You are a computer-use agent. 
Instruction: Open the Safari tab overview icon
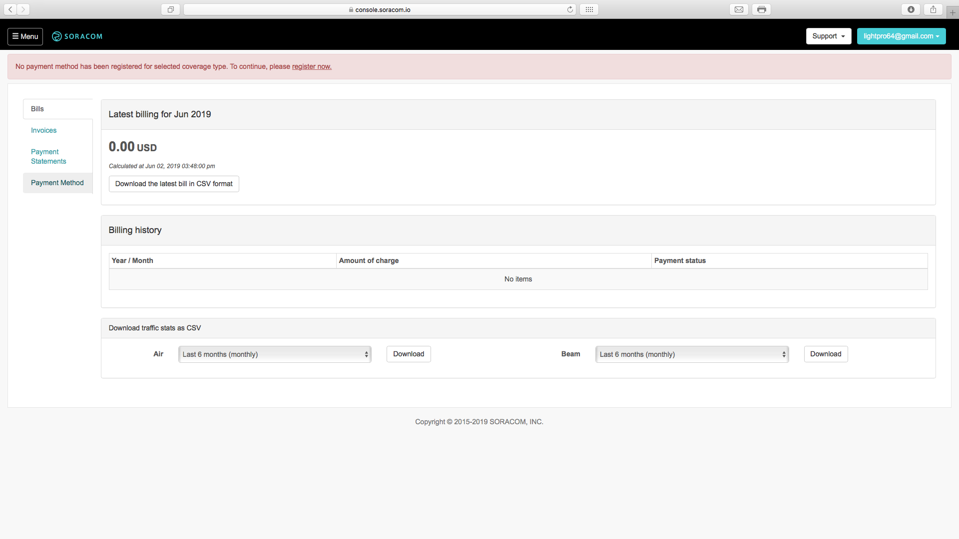point(170,9)
